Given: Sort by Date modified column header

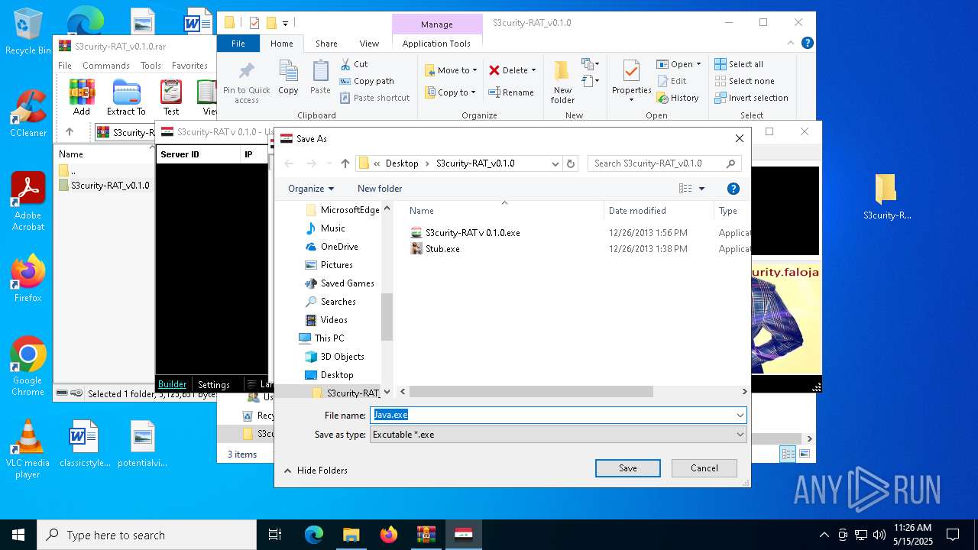Looking at the screenshot, I should 637,211.
